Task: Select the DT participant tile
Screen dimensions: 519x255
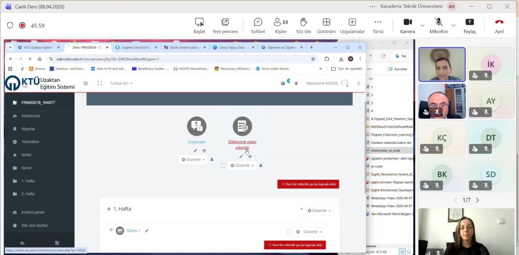Action: 491,138
